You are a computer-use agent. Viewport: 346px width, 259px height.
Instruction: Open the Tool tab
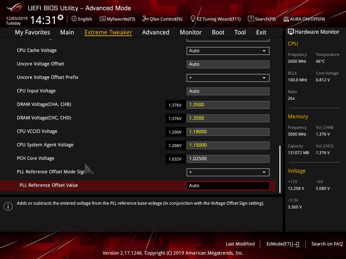(240, 32)
